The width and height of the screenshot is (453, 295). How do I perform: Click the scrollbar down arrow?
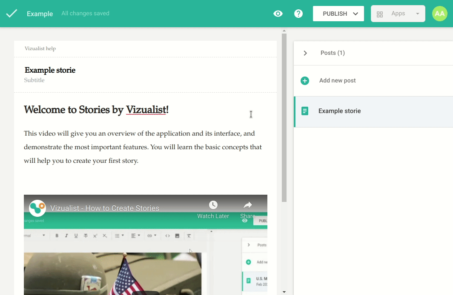pyautogui.click(x=284, y=292)
